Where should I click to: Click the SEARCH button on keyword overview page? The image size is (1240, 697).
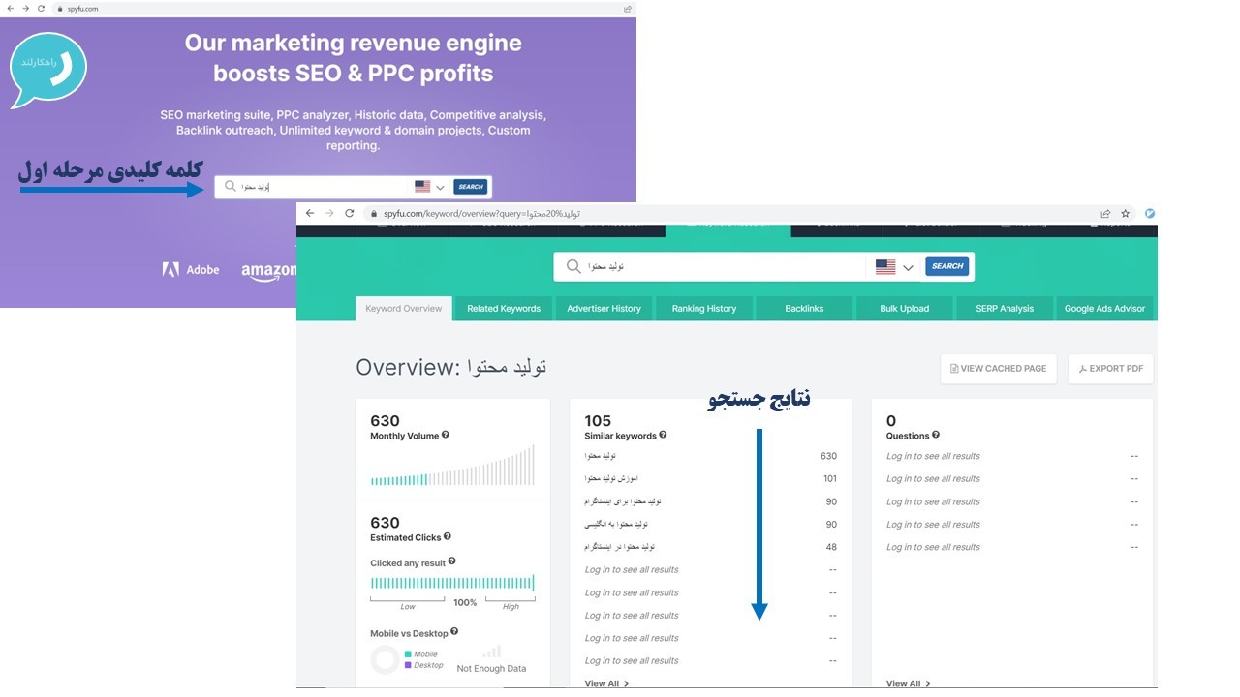pos(947,266)
